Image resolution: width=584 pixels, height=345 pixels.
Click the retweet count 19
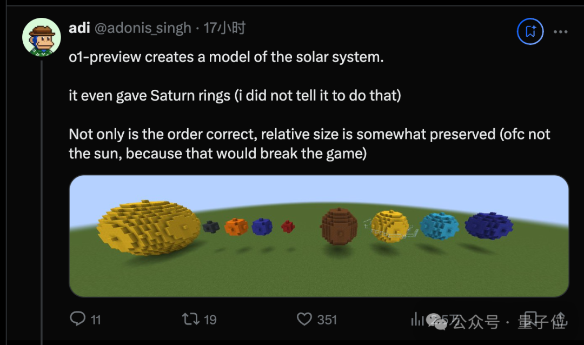click(x=210, y=320)
